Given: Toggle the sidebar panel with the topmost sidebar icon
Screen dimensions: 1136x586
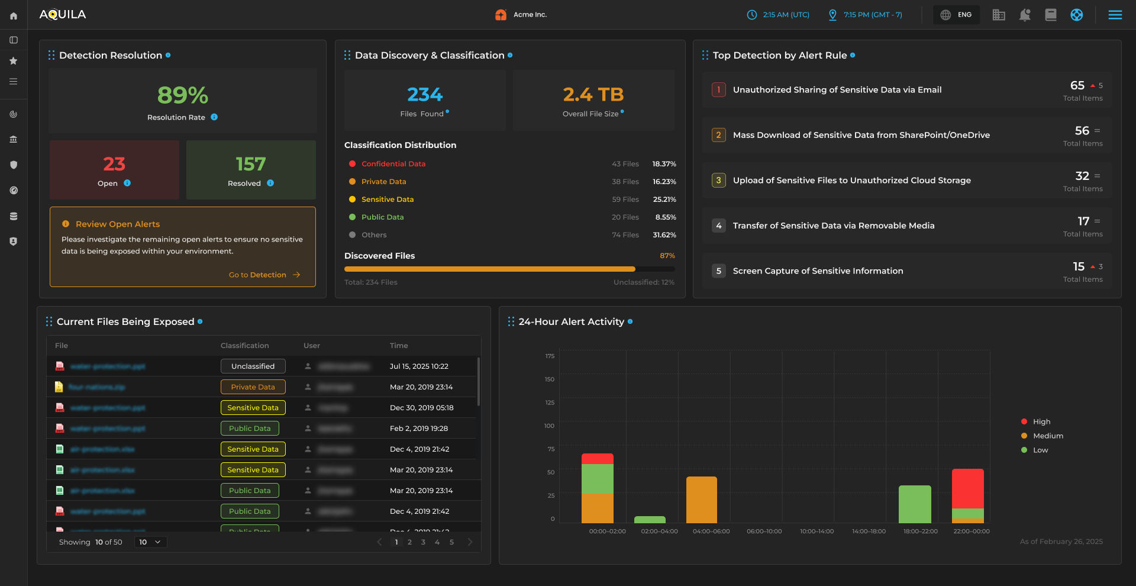Looking at the screenshot, I should coord(14,40).
